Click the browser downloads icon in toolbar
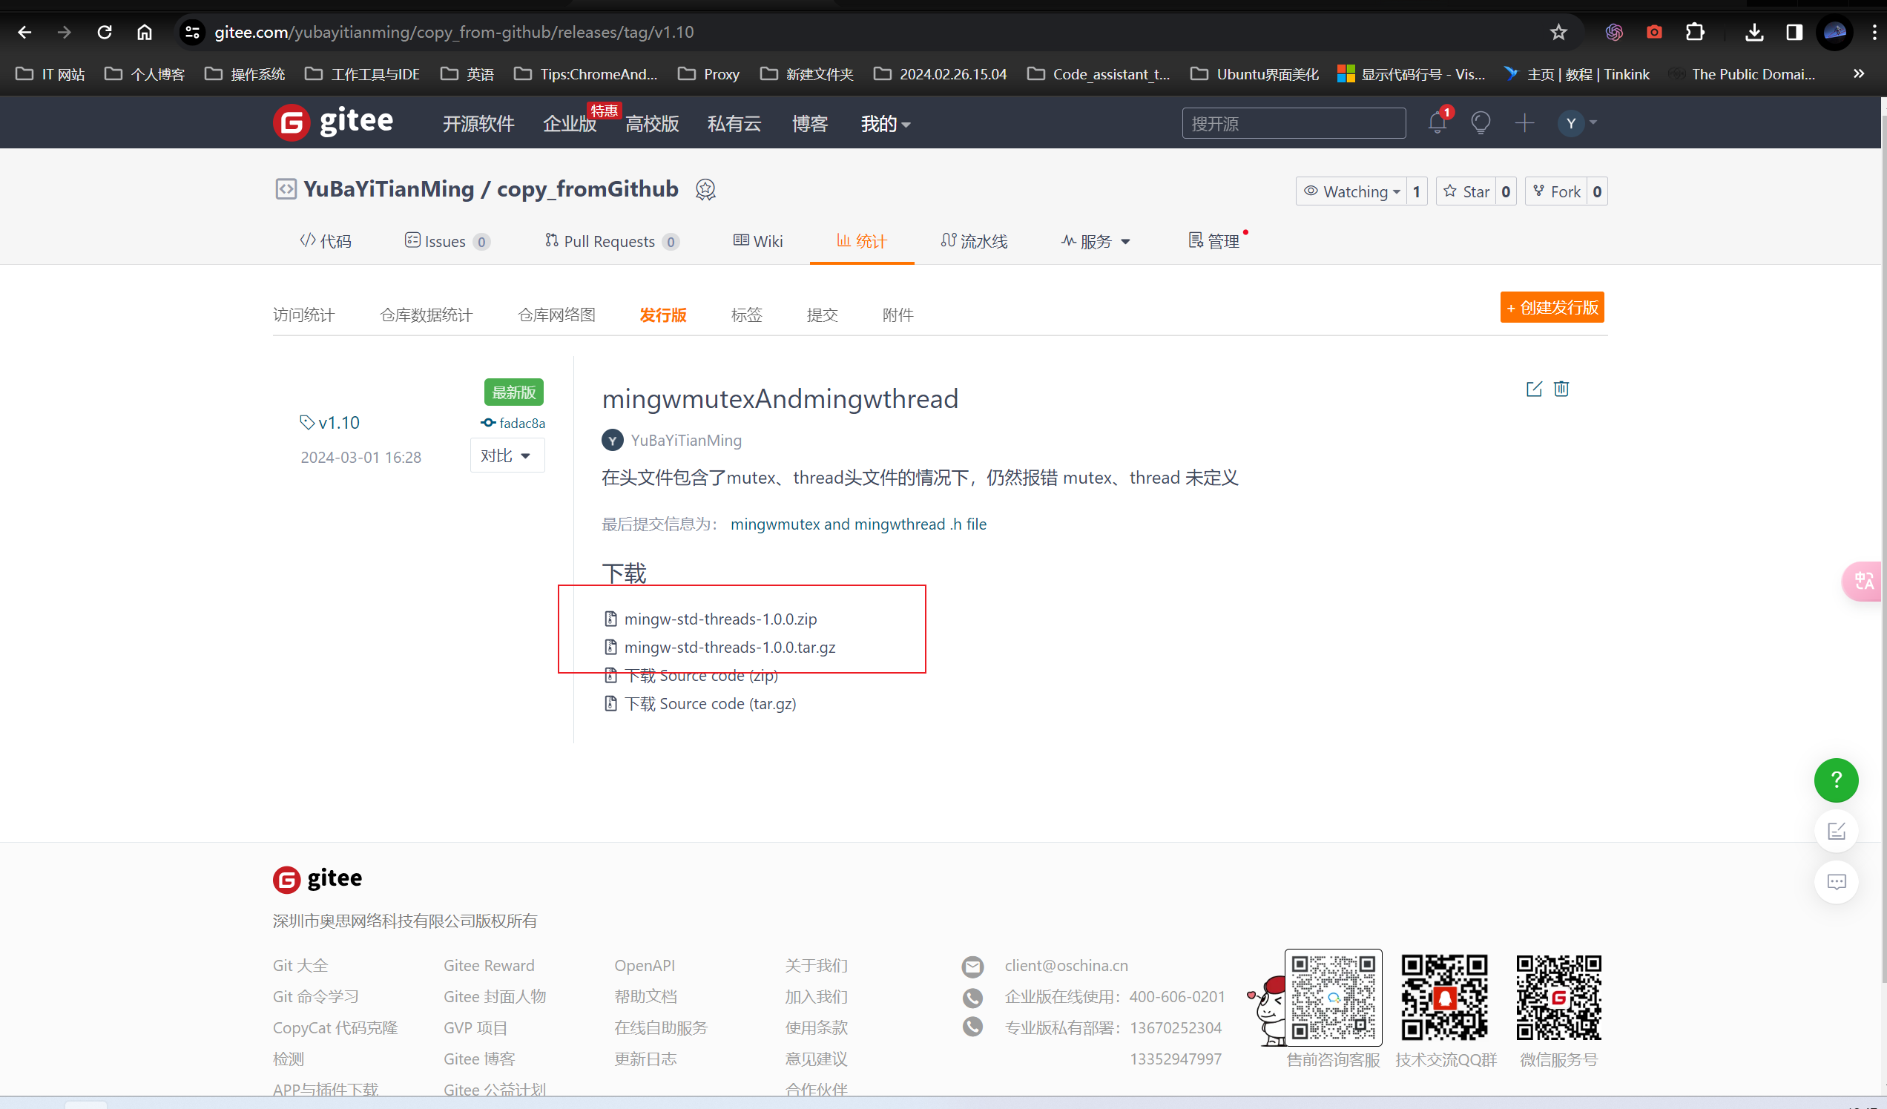1887x1109 pixels. click(1753, 32)
